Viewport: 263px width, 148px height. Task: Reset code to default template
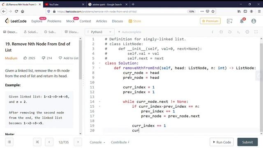tap(230, 32)
